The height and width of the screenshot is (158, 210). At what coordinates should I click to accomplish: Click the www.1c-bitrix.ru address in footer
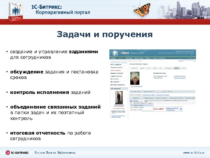click(194, 153)
